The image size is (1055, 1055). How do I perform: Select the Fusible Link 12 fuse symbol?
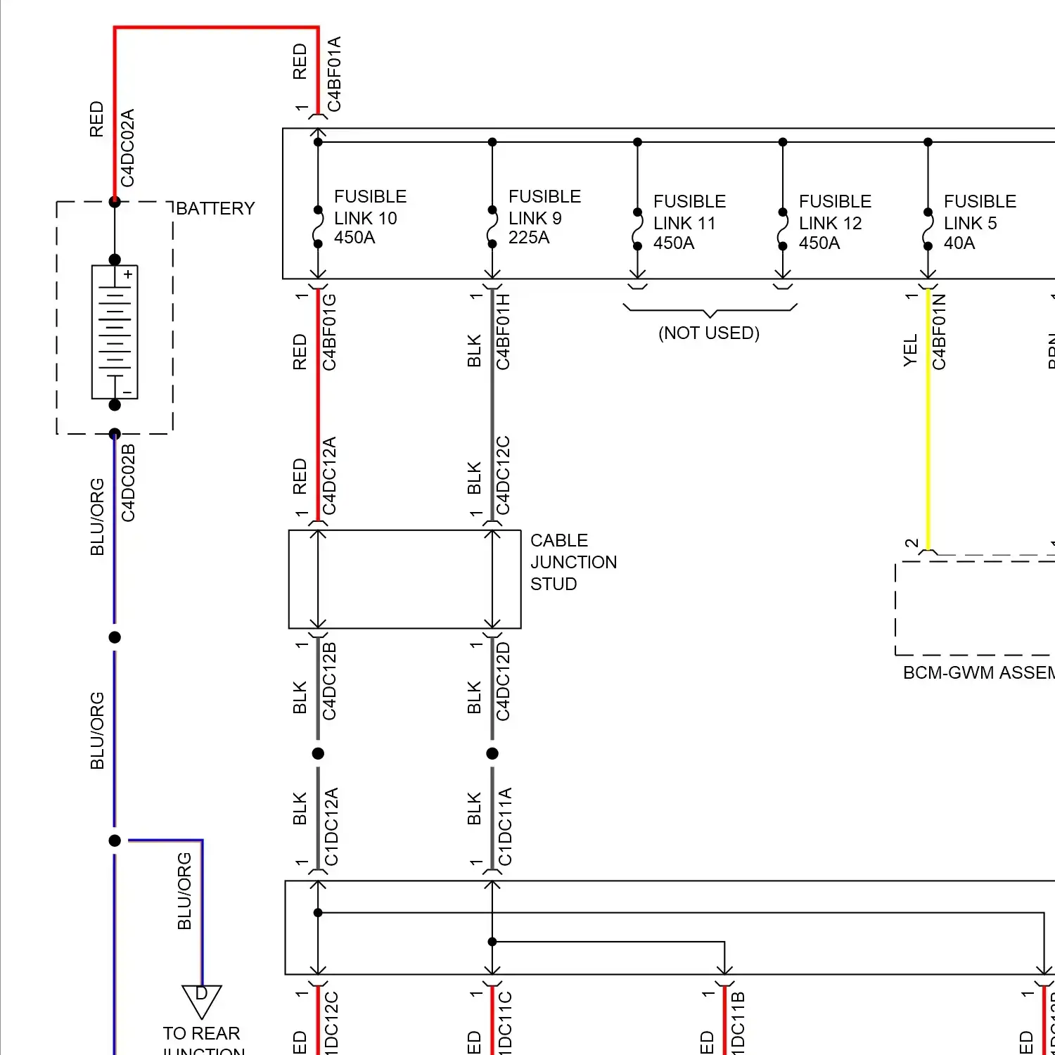(783, 229)
